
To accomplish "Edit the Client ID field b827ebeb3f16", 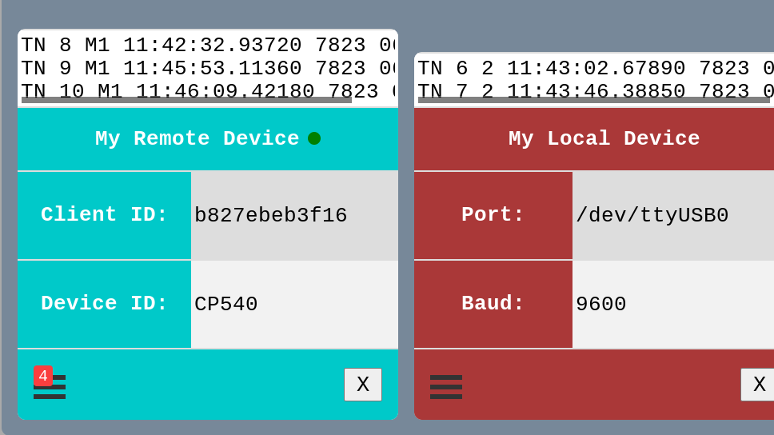I will 295,215.
